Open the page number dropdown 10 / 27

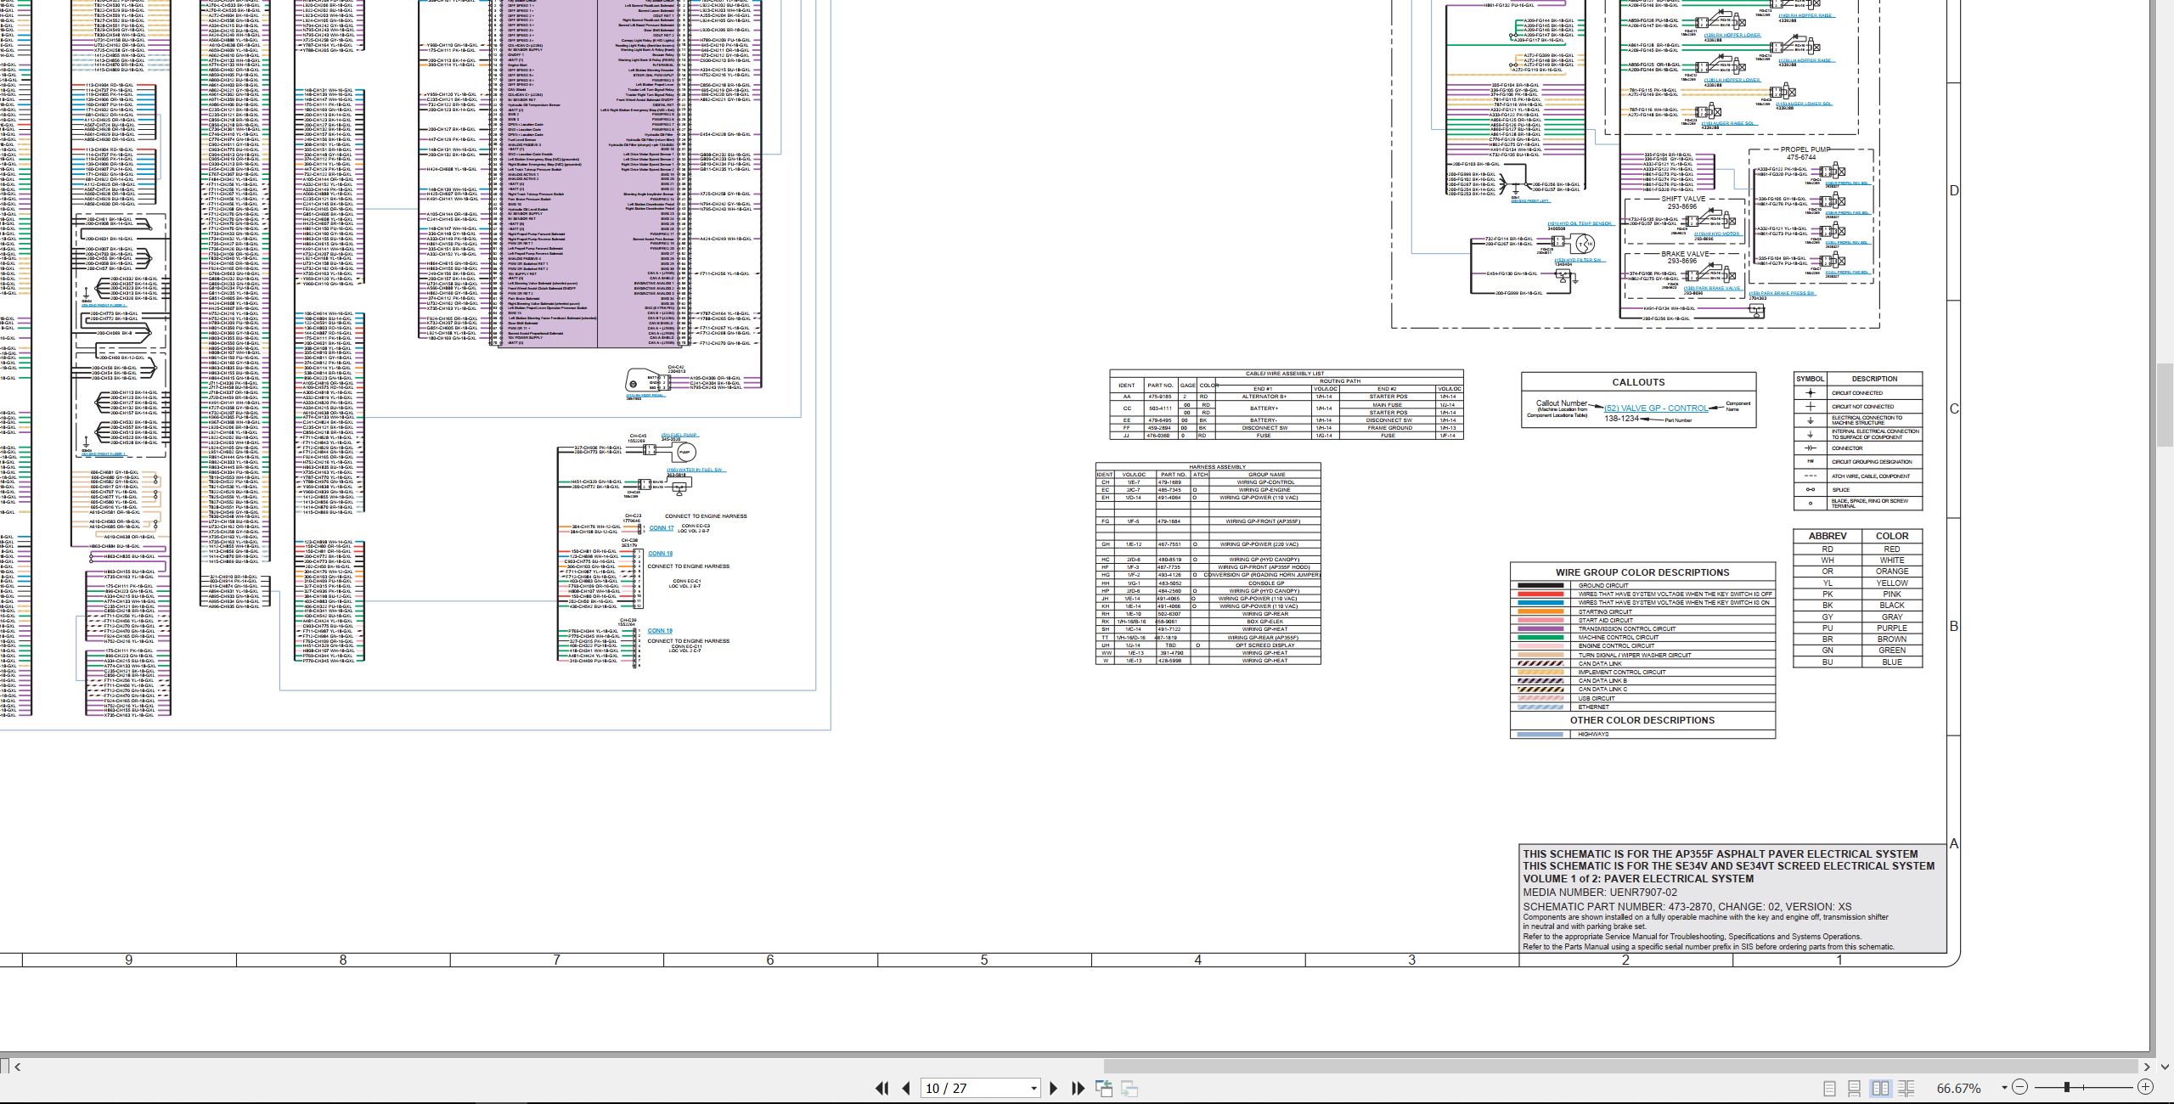coord(1033,1088)
